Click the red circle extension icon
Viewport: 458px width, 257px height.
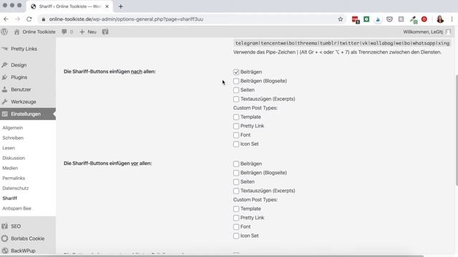424,19
